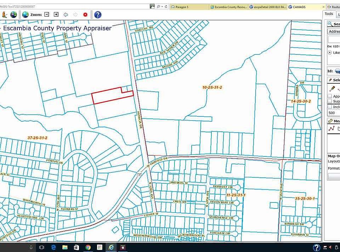Click the PATRICIA DR street label
This screenshot has height=252, width=340.
(x=139, y=120)
